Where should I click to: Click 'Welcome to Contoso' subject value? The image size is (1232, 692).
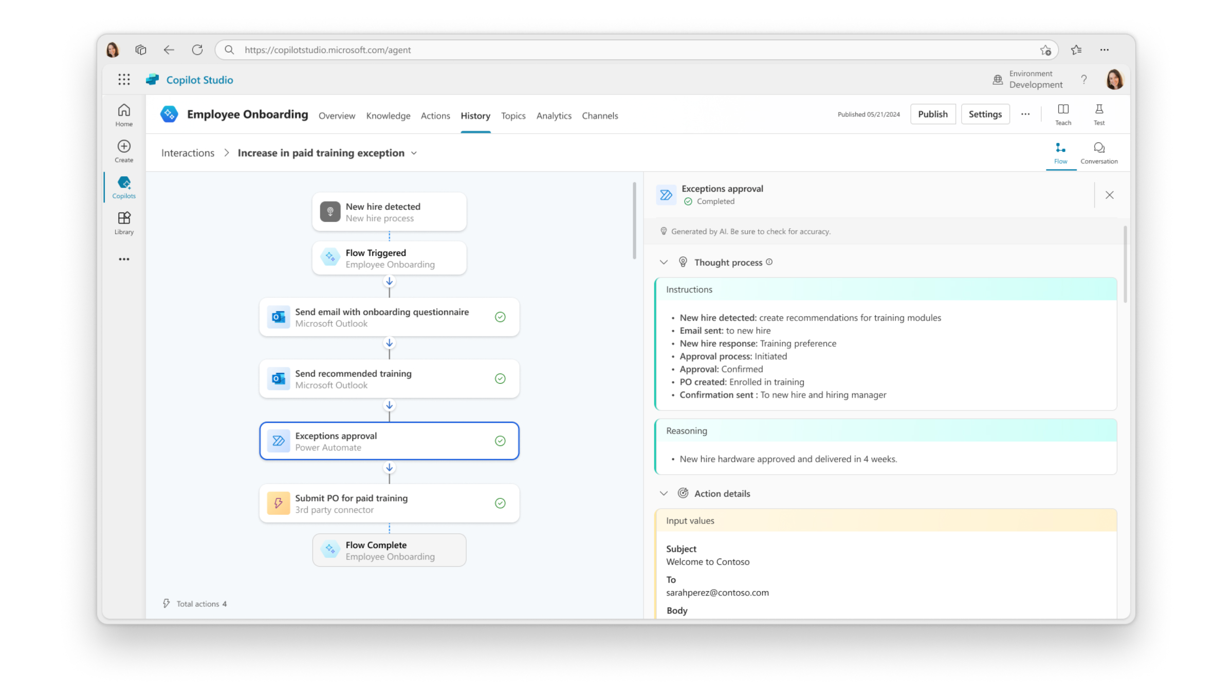[708, 562]
